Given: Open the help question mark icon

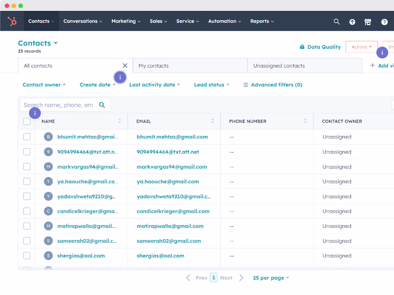Looking at the screenshot, I should pyautogui.click(x=384, y=22).
